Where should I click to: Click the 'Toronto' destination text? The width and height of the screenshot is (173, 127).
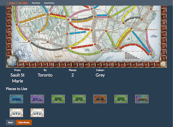coord(45,75)
